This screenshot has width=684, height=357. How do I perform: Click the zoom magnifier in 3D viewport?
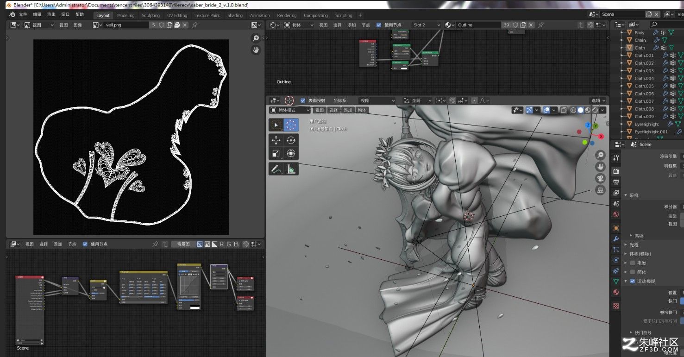coord(600,155)
